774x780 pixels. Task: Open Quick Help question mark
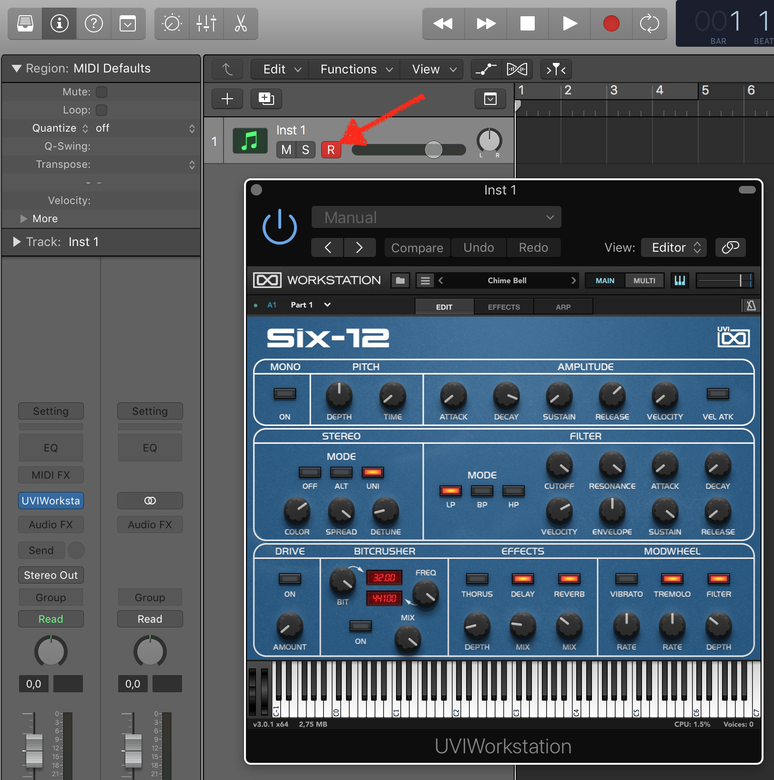coord(94,23)
